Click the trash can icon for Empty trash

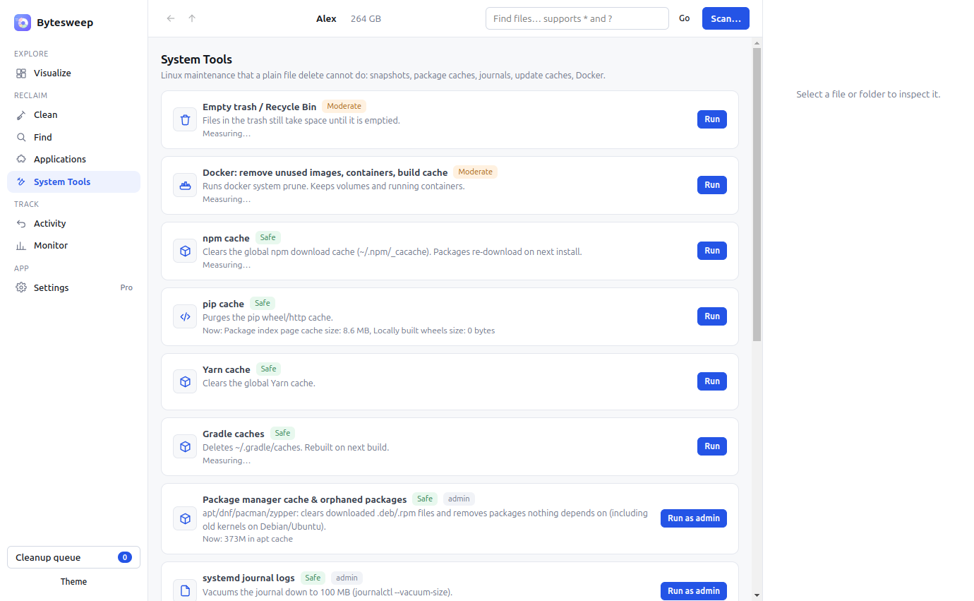(x=185, y=120)
